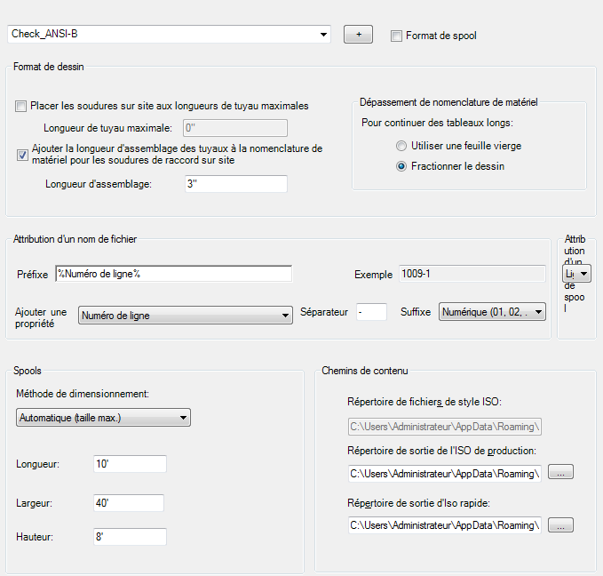Open the Ajouter une propriété dropdown
The width and height of the screenshot is (603, 576).
click(x=186, y=315)
